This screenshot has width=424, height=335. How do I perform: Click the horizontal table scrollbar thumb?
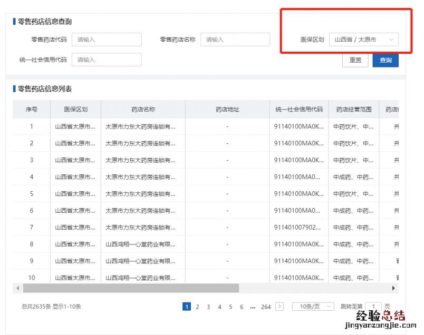(x=131, y=288)
